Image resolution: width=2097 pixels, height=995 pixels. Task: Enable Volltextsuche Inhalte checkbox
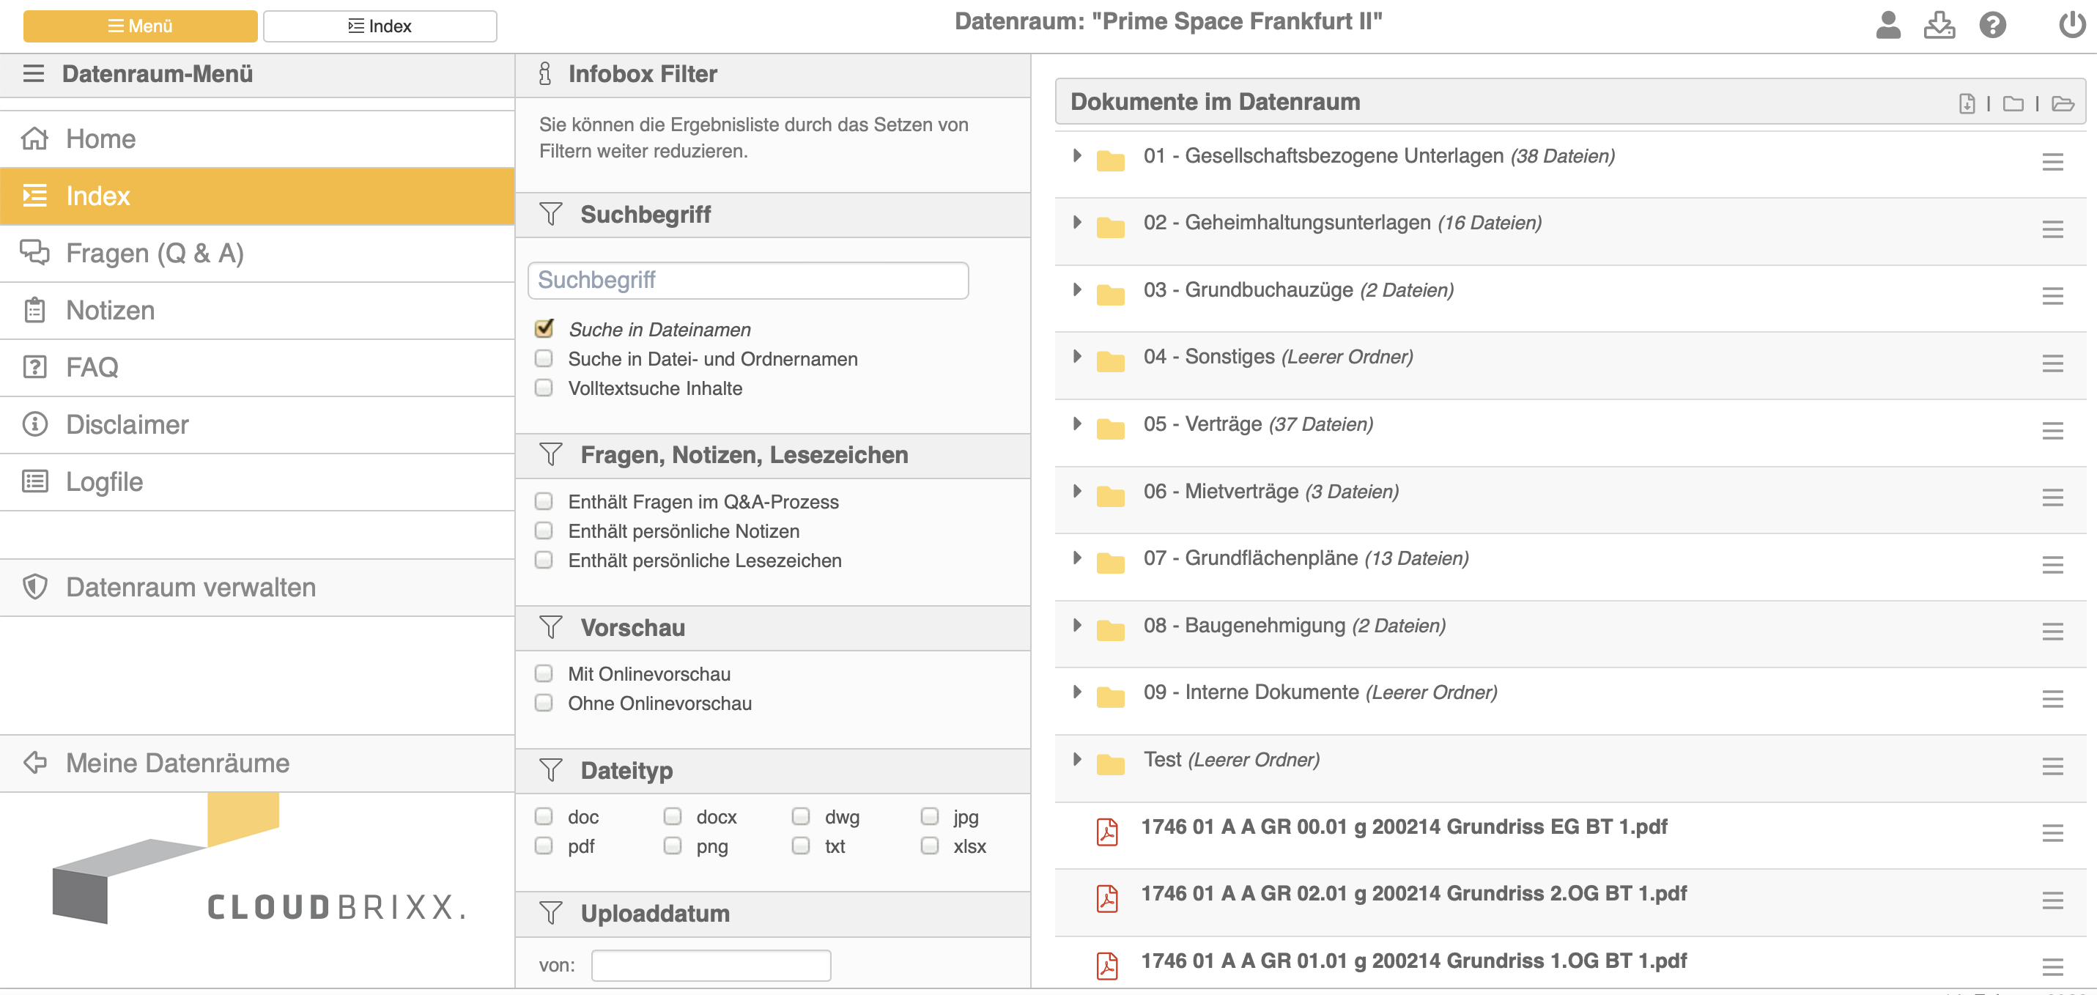[x=544, y=388]
